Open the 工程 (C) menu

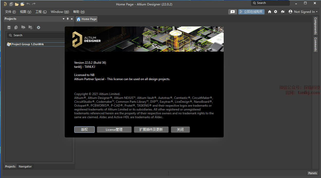pyautogui.click(x=41, y=12)
